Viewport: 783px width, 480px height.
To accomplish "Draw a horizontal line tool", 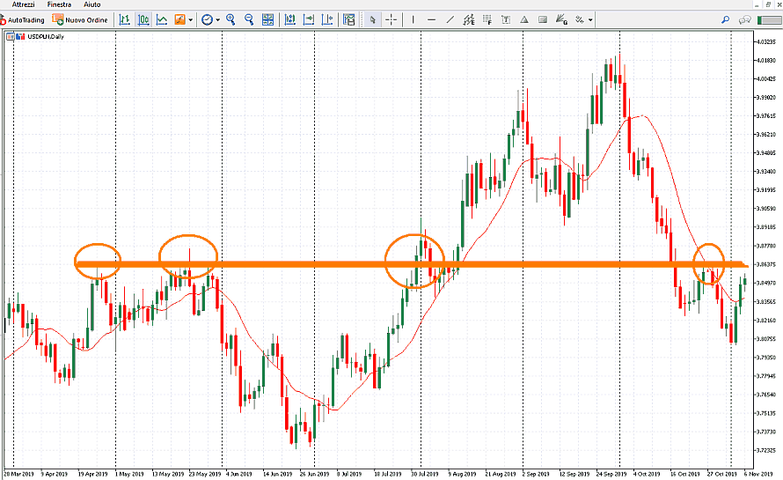I will [432, 18].
